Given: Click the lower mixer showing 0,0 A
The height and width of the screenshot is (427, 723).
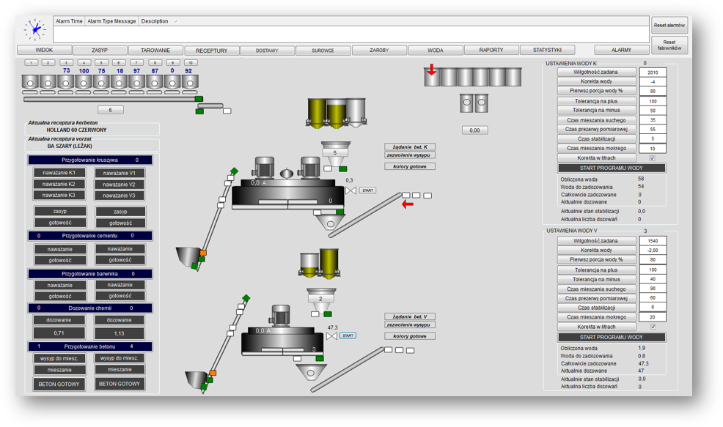Looking at the screenshot, I should pos(282,341).
